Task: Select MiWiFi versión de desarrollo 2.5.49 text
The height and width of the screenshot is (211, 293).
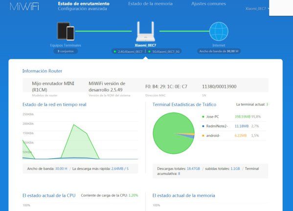Action: click(107, 86)
